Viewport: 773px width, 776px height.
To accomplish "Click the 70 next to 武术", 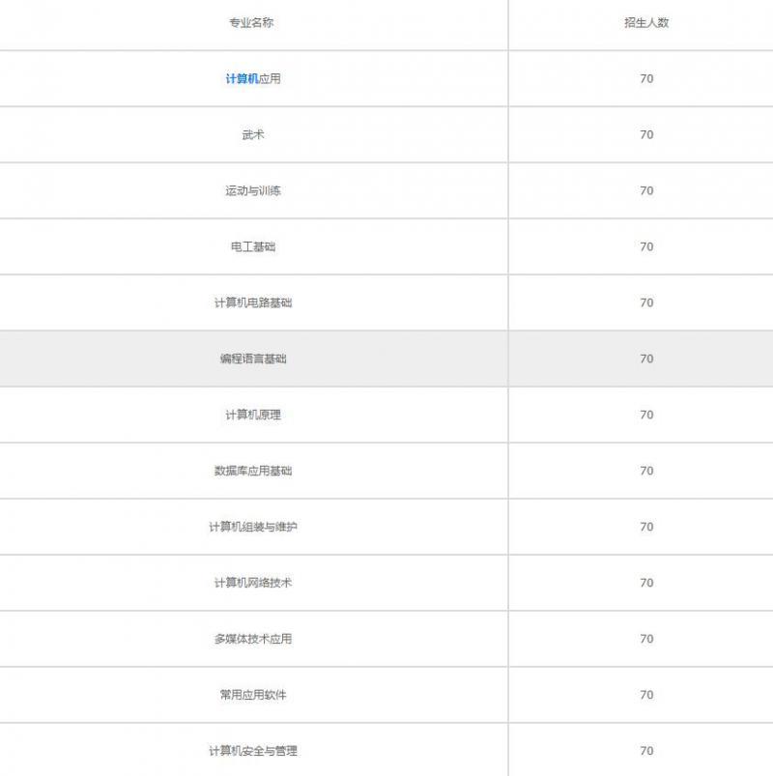I will pos(645,135).
